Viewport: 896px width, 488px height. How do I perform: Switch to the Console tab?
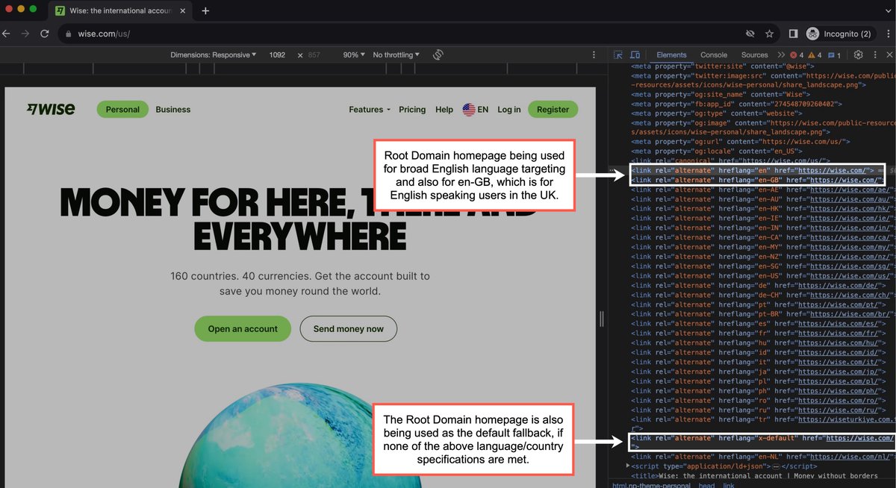tap(714, 54)
